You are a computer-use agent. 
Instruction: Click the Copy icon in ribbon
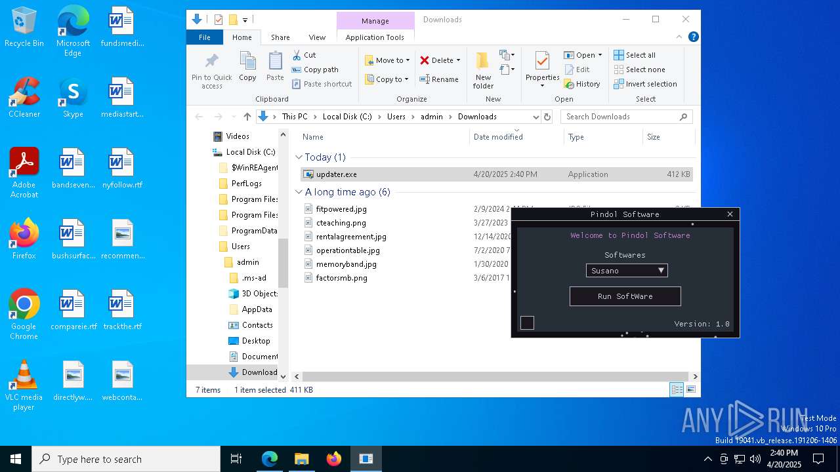(x=247, y=61)
